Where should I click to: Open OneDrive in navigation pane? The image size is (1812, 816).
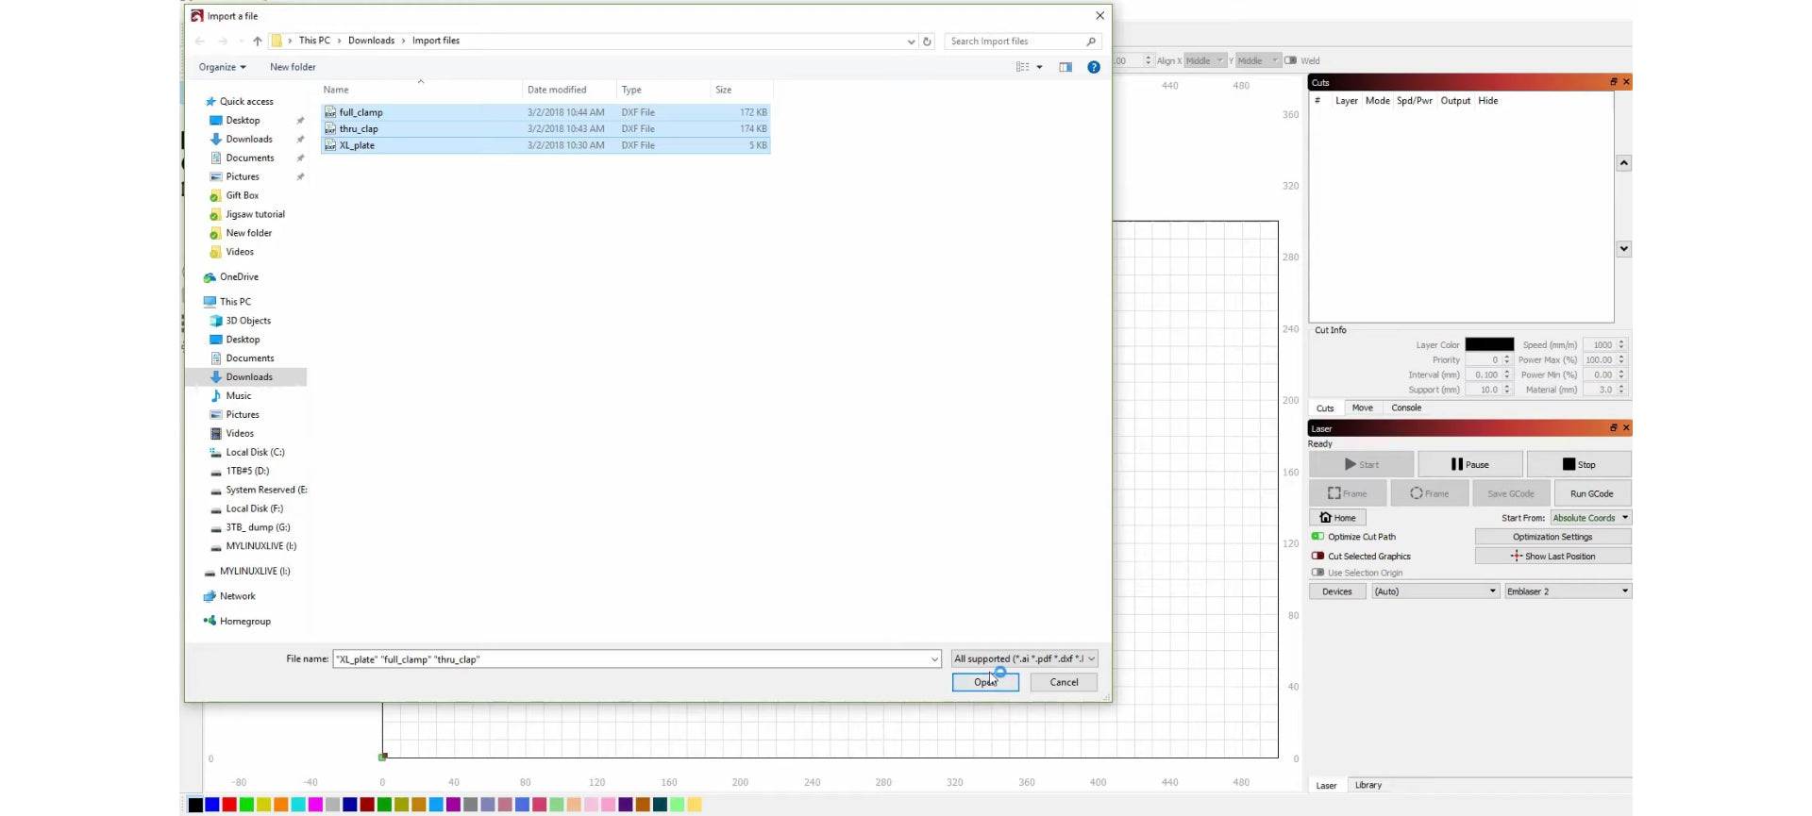point(239,277)
